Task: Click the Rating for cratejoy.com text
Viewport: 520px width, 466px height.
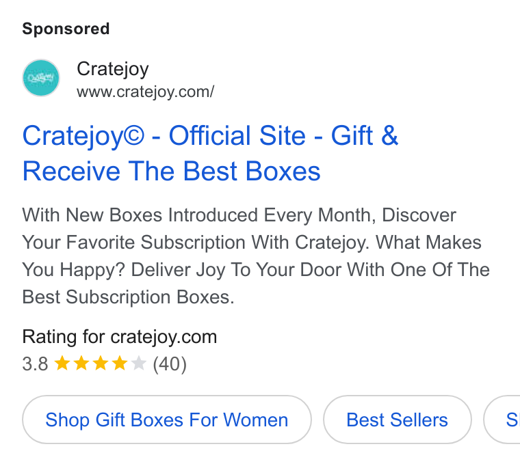Action: 120,337
